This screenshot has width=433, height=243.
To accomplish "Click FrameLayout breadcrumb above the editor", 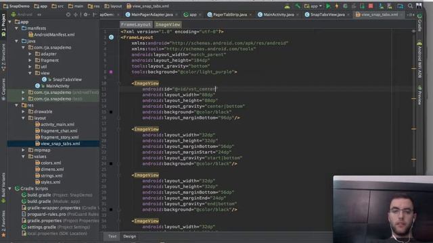I will 136,24.
